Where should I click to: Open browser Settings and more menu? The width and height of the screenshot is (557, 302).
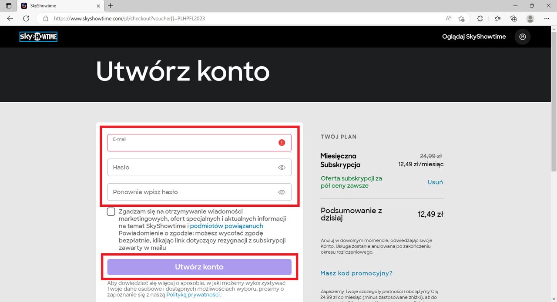(x=547, y=19)
